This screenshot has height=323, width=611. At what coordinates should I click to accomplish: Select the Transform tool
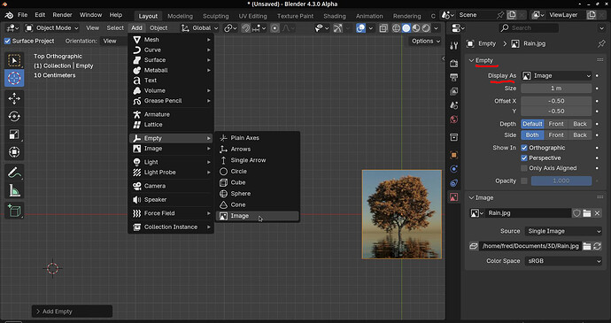coord(14,152)
